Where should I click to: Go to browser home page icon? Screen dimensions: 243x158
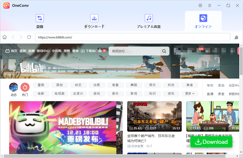click(x=5, y=37)
